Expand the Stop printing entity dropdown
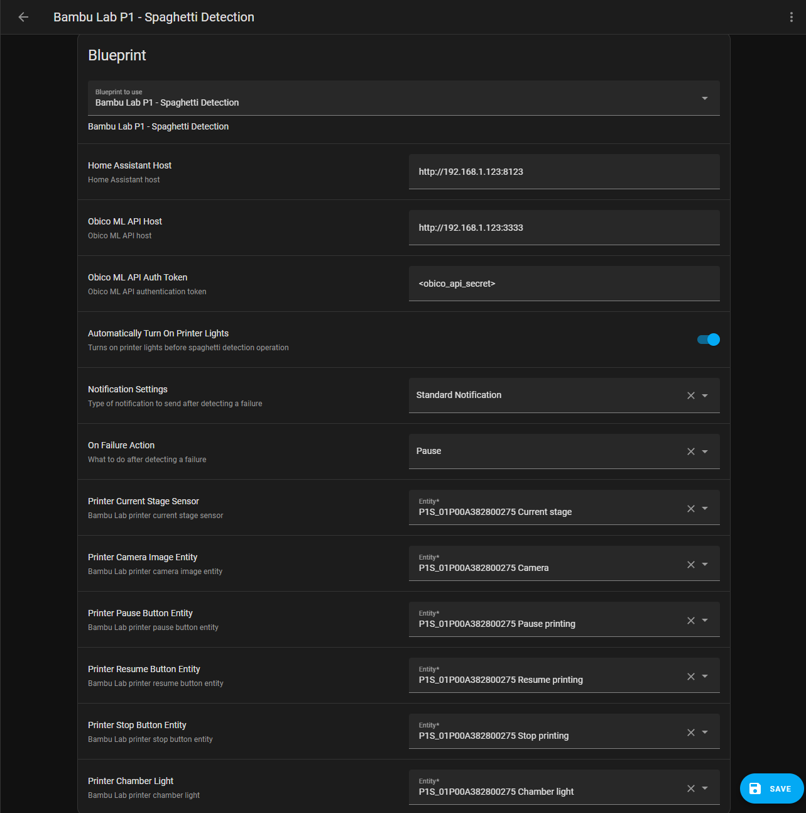806x813 pixels. click(705, 732)
